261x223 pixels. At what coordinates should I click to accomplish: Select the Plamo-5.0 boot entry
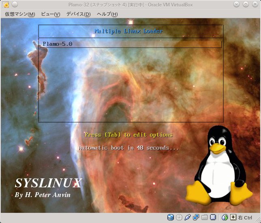pyautogui.click(x=130, y=44)
